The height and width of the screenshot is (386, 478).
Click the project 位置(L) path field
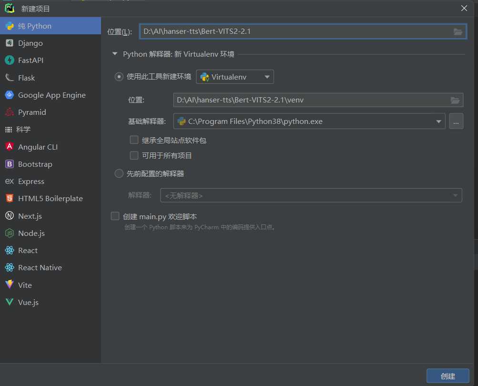coord(303,31)
